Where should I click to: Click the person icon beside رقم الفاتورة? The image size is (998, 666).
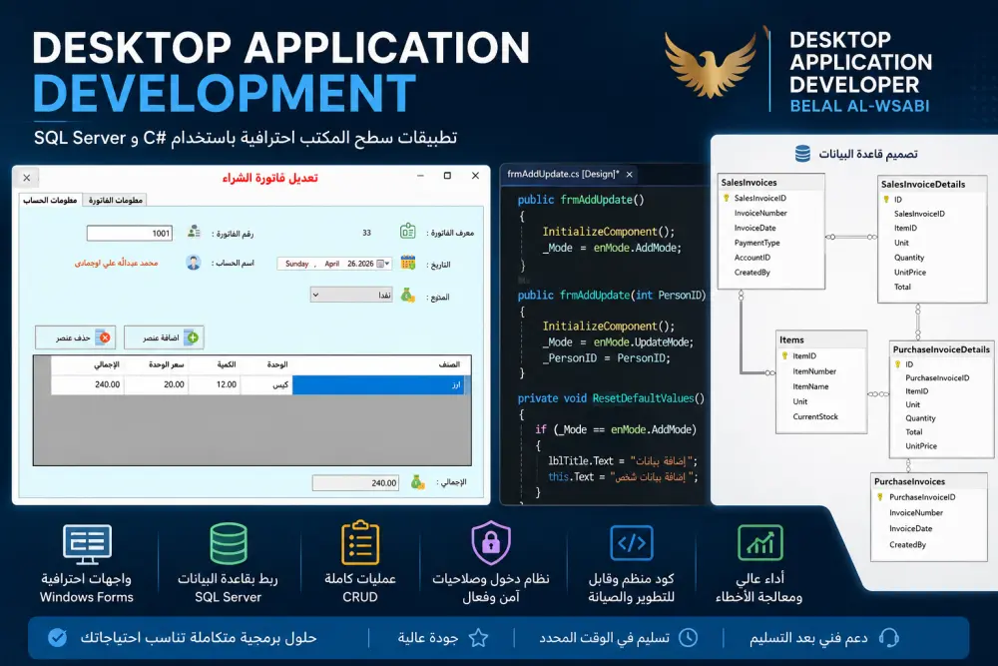(195, 232)
